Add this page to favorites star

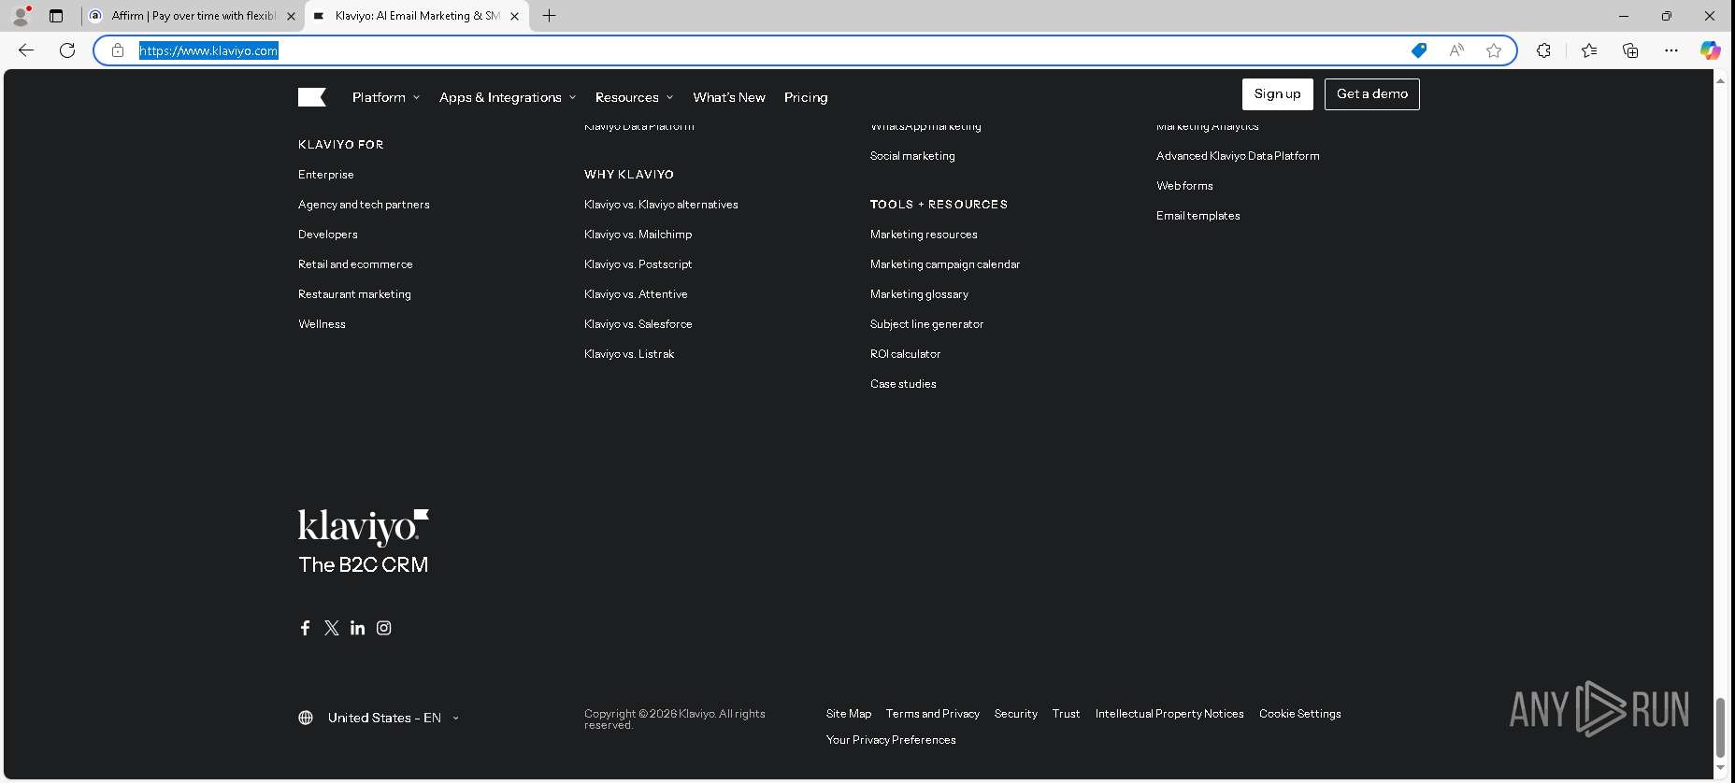[1494, 50]
